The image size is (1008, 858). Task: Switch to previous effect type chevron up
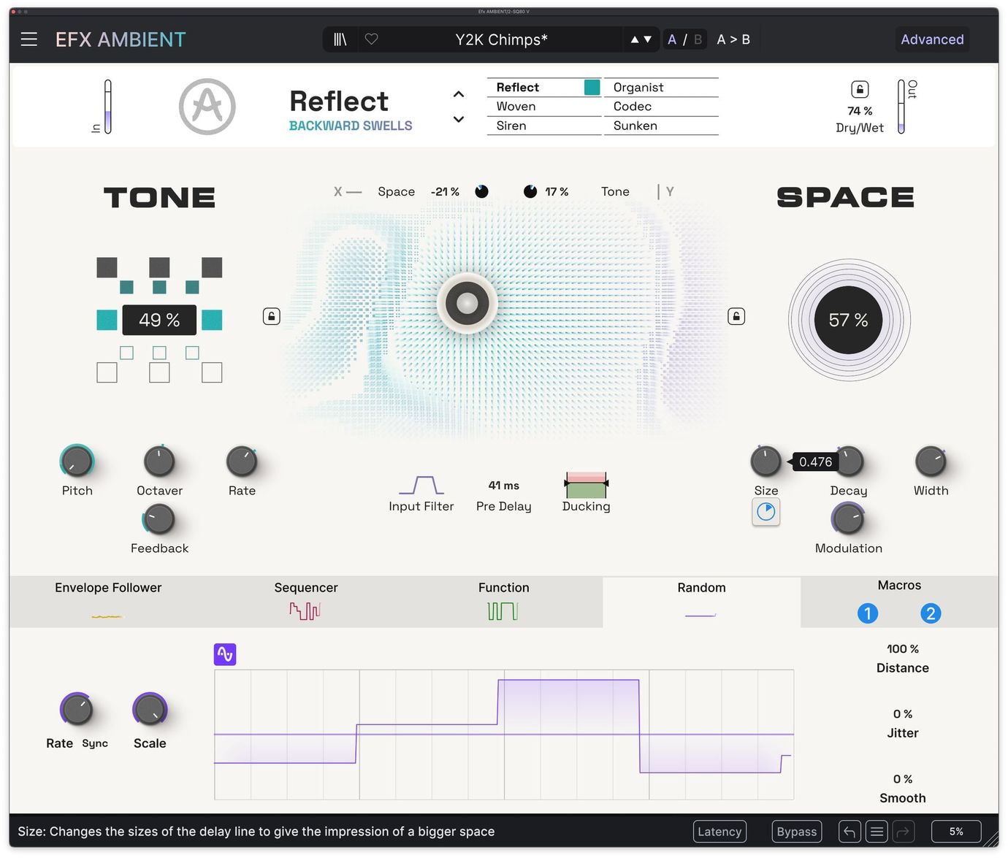(459, 94)
